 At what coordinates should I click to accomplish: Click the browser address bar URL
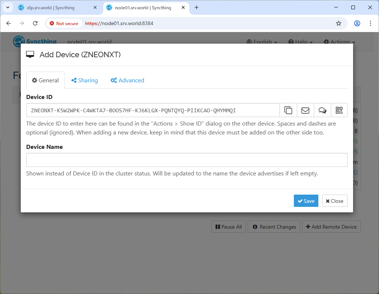[x=119, y=23]
